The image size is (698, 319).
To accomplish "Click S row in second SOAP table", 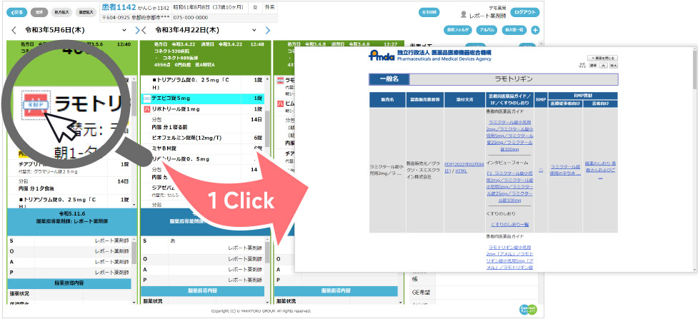I will pyautogui.click(x=203, y=244).
